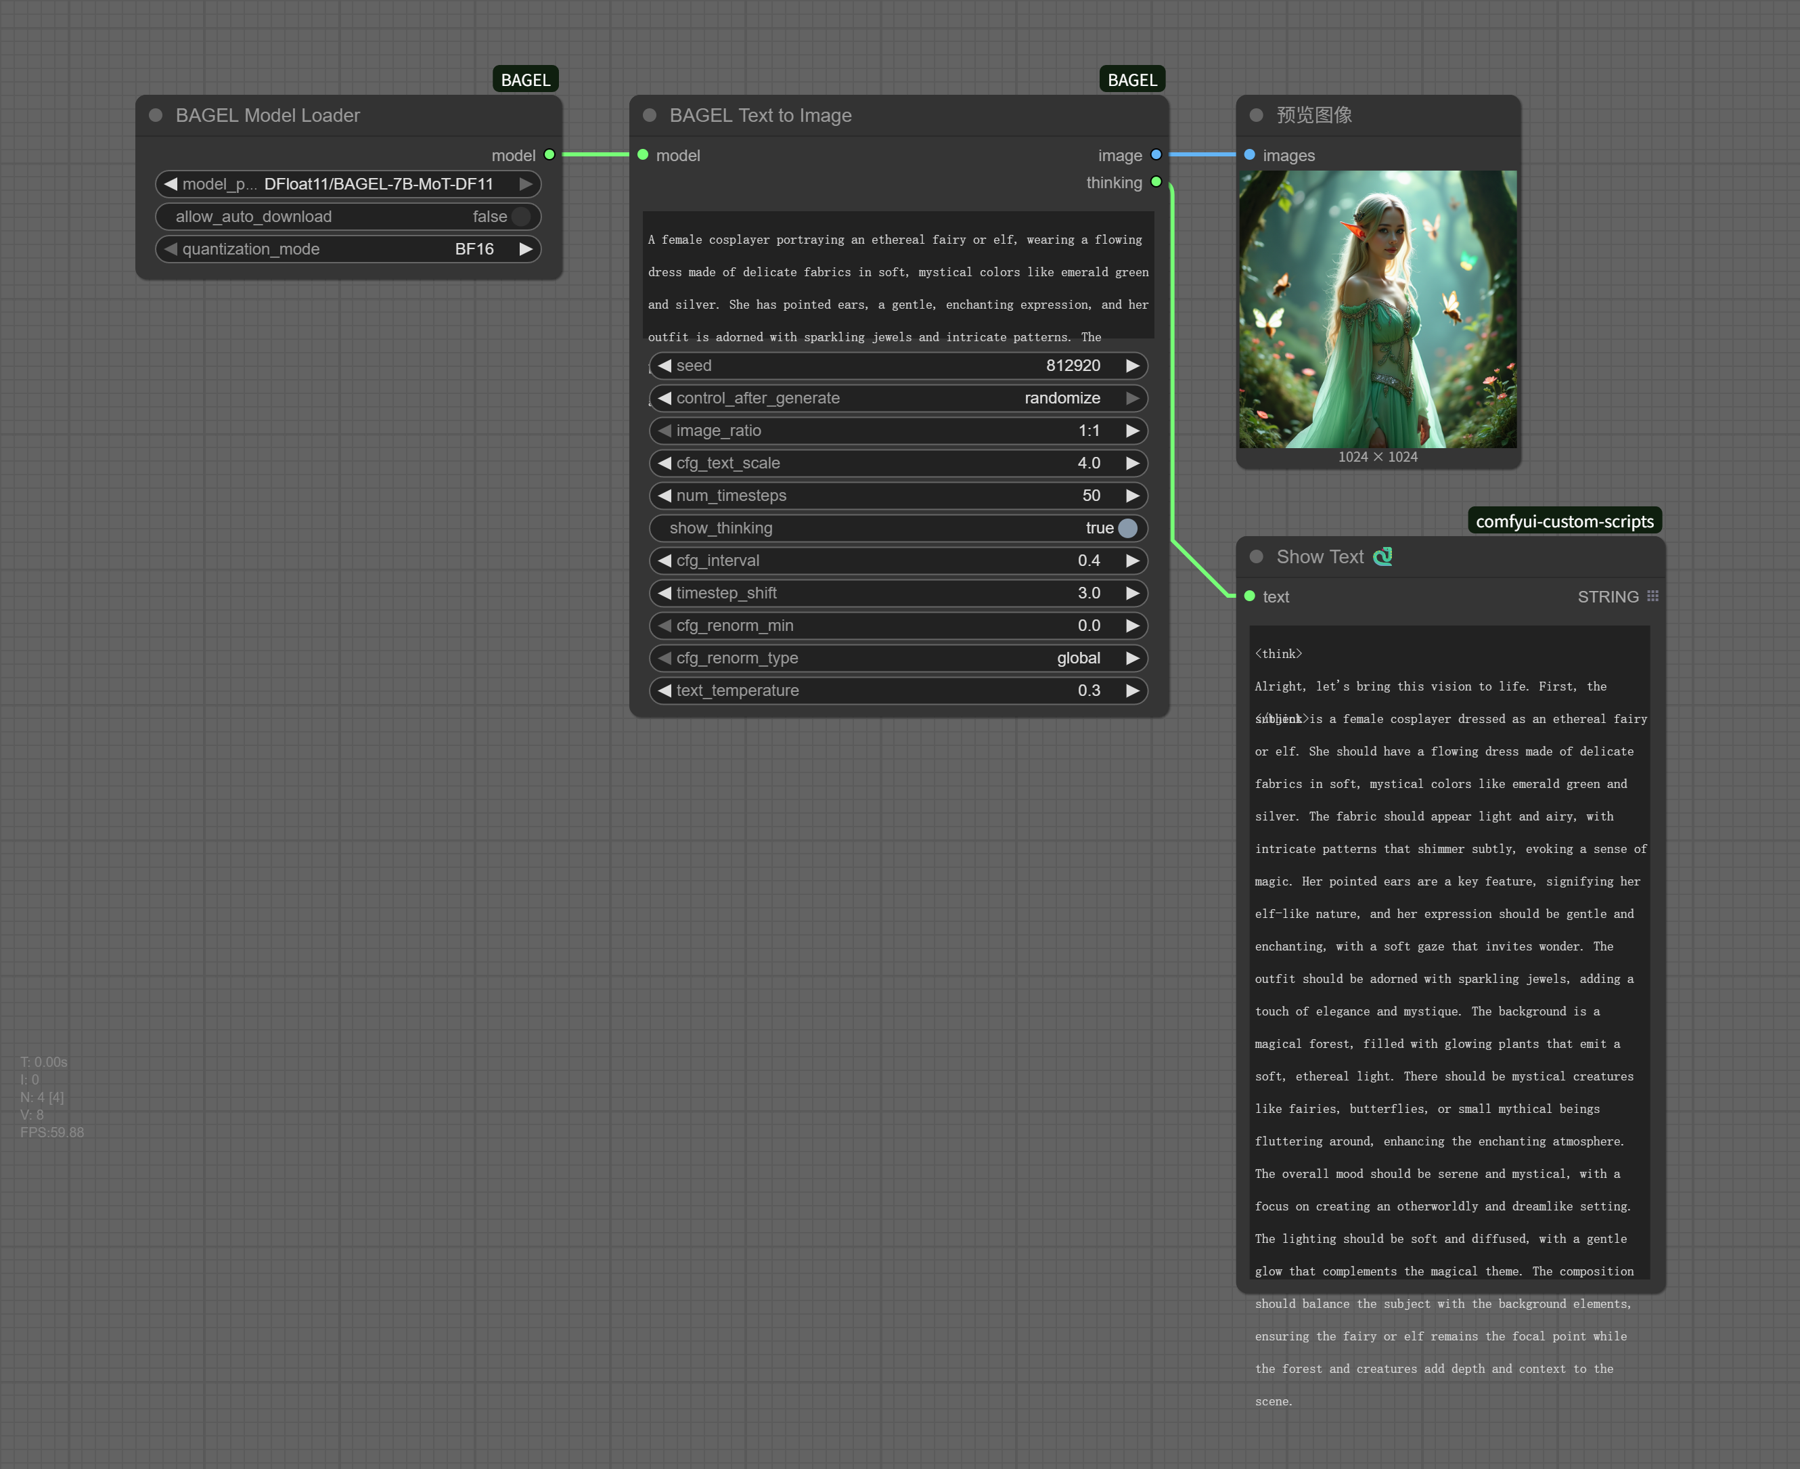Select the BAGEL Model Loader title bar
The height and width of the screenshot is (1469, 1800).
348,115
